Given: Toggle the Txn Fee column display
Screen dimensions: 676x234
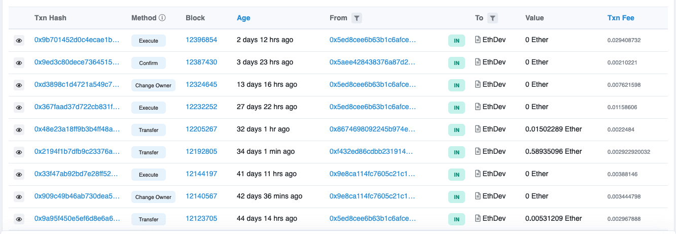Looking at the screenshot, I should [621, 18].
